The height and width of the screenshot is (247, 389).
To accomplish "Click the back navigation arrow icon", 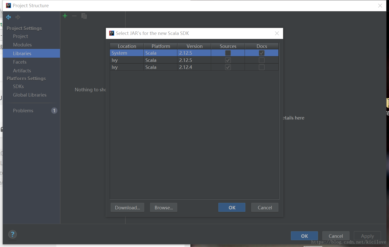I will (8, 17).
